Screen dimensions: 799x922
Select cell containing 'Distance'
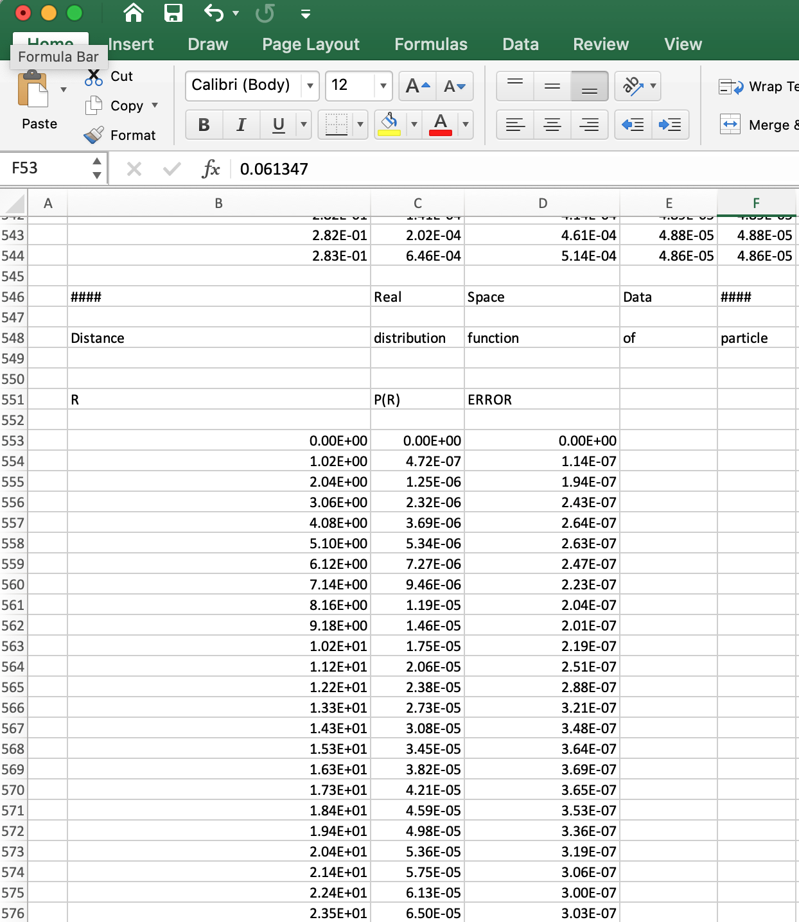pos(219,338)
